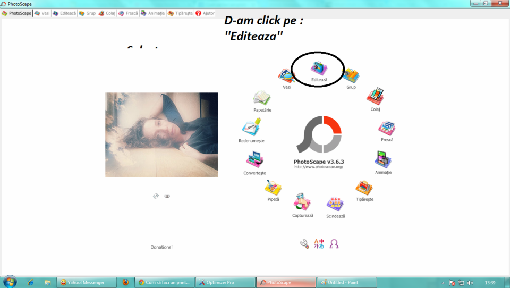Screen dimensions: 510x288
Task: Launch the Scindează splitter icon
Action: coord(335,205)
